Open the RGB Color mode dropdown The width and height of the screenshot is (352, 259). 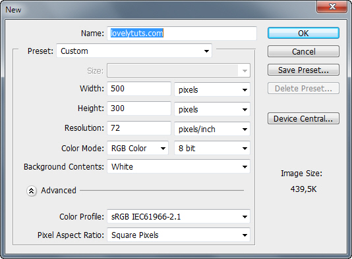point(138,148)
